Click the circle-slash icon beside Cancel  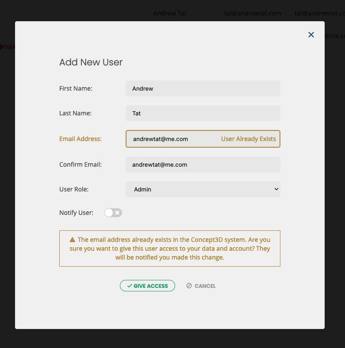[x=189, y=286]
